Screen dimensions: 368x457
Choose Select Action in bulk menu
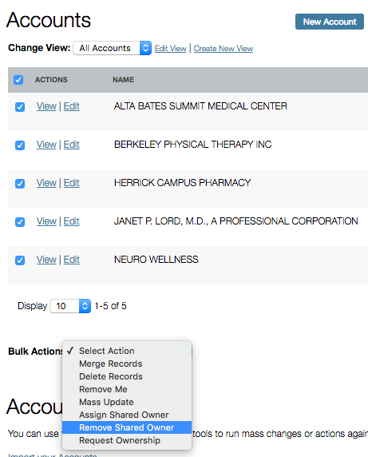click(x=127, y=351)
